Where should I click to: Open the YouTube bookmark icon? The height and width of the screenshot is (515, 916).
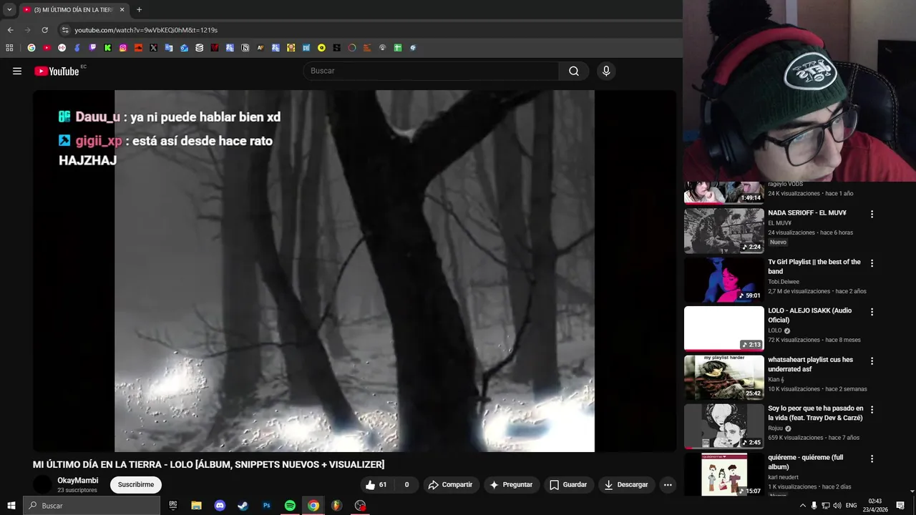[x=47, y=48]
